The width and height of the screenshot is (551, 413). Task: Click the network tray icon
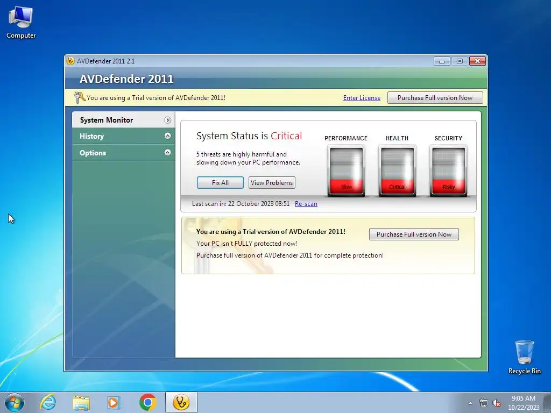point(484,403)
